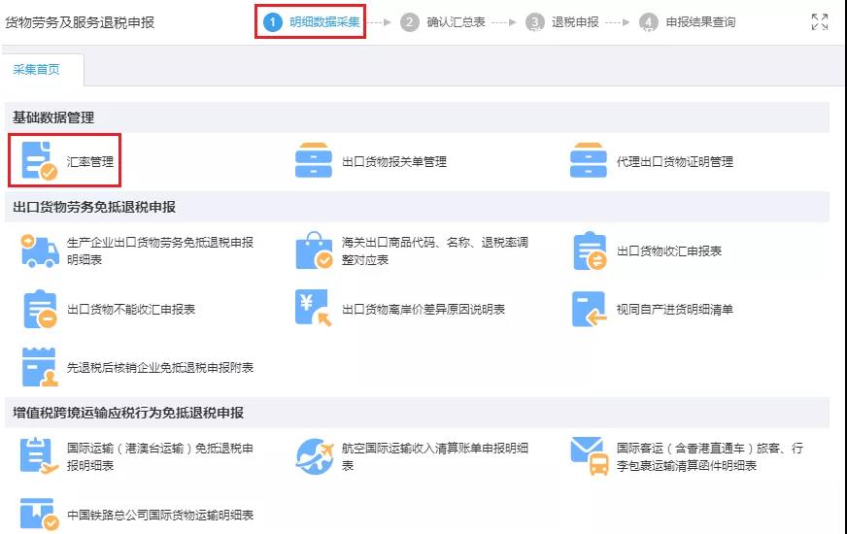The image size is (847, 534).
Task: Go to step 1 明细数据采集
Action: [311, 21]
